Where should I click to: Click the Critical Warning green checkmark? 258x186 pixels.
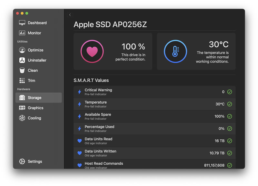[x=230, y=92]
